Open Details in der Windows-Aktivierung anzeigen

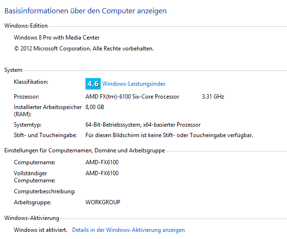[x=128, y=230]
